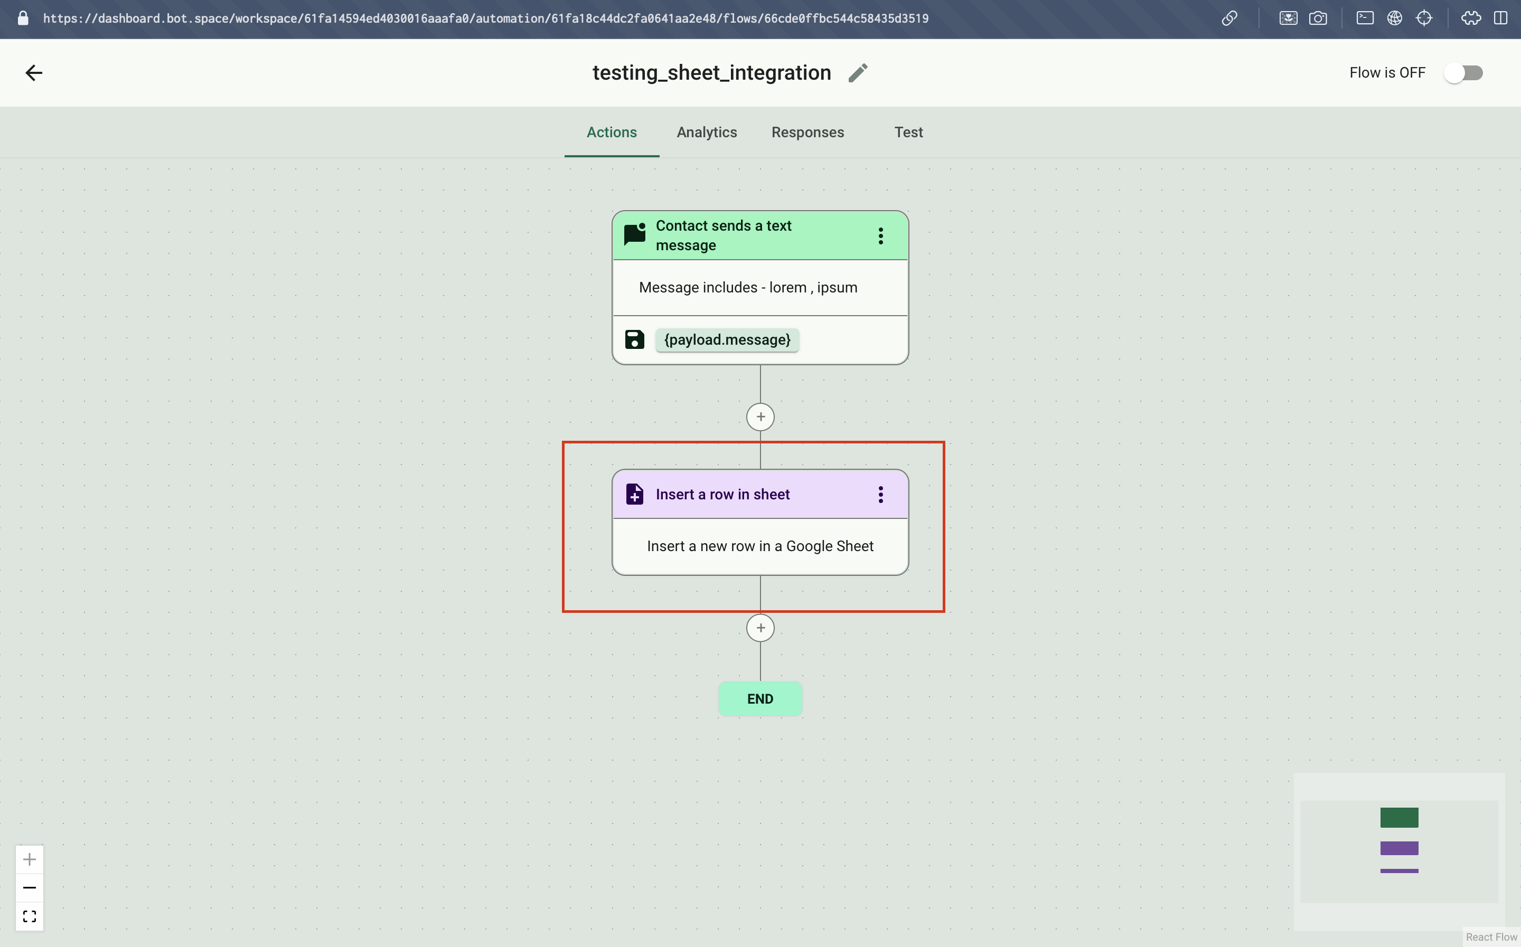Viewport: 1521px width, 947px height.
Task: Edit flow name with pencil icon
Action: pyautogui.click(x=858, y=73)
